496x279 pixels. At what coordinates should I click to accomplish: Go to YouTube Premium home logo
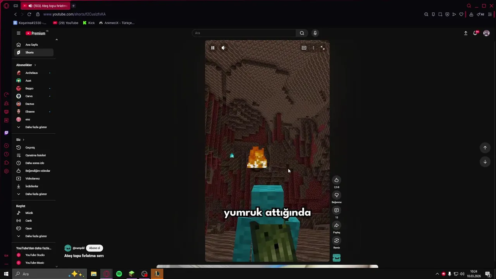point(36,33)
